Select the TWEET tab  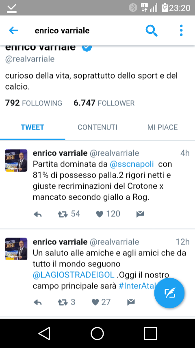32,127
